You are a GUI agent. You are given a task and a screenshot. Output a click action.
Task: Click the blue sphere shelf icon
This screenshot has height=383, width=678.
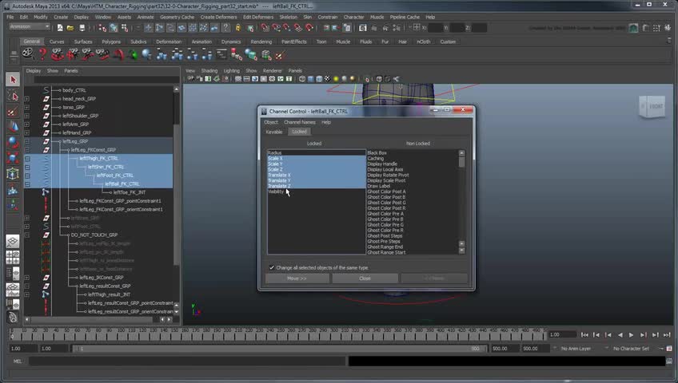point(147,55)
